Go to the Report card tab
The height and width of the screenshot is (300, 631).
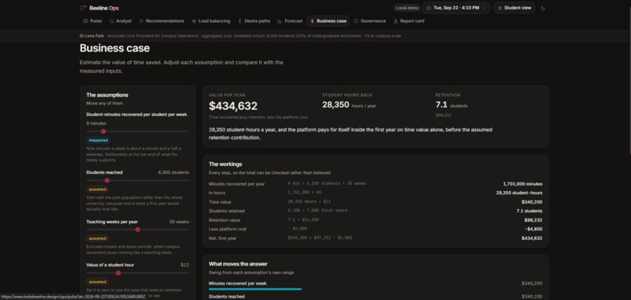tap(409, 21)
